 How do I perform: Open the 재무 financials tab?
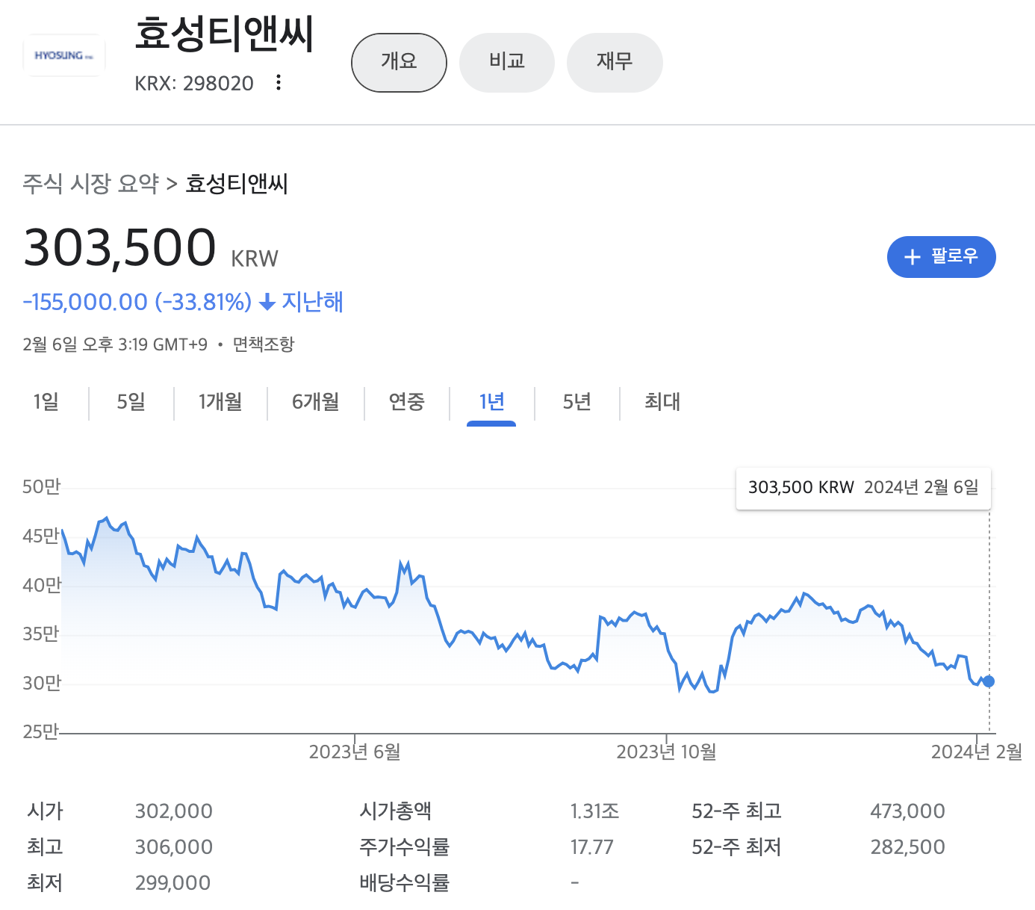pos(615,63)
